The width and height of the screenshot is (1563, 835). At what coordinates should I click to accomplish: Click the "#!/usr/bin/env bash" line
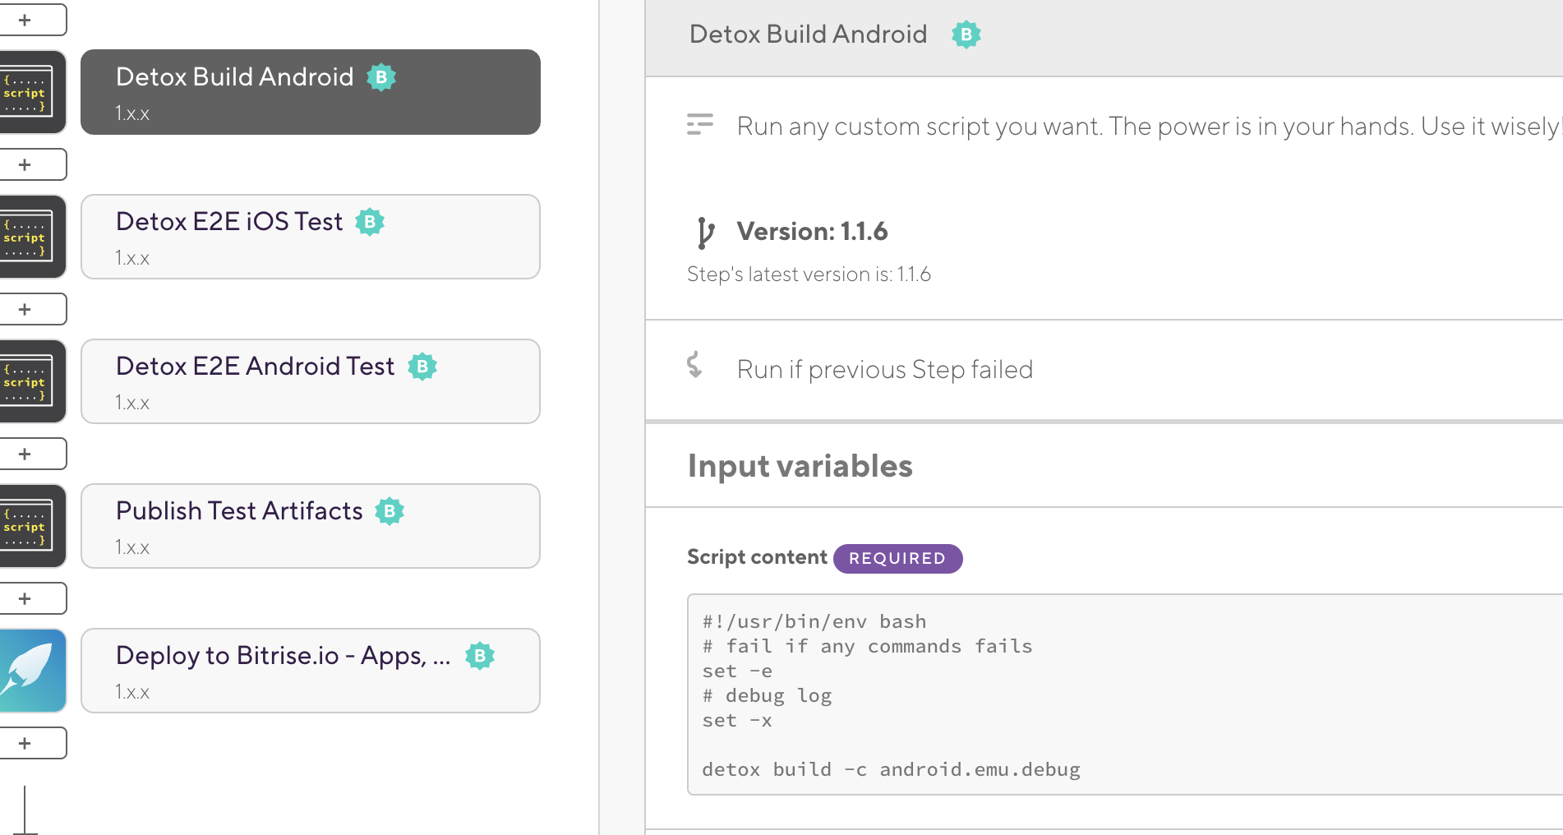814,621
